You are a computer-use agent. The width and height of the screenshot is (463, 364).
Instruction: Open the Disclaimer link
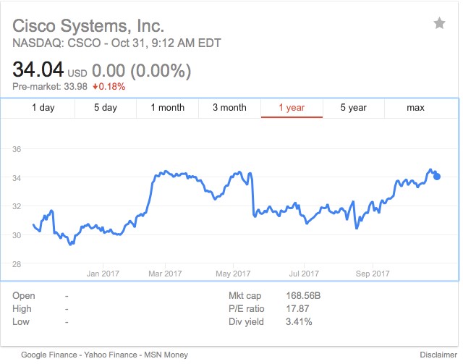point(438,355)
